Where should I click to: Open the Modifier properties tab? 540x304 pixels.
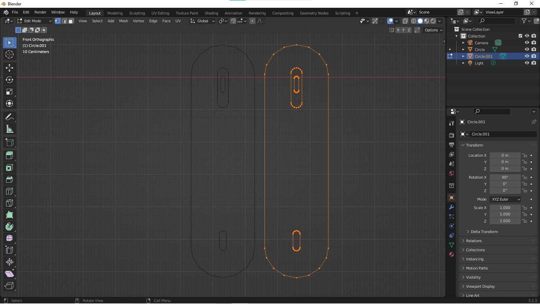[x=452, y=207]
